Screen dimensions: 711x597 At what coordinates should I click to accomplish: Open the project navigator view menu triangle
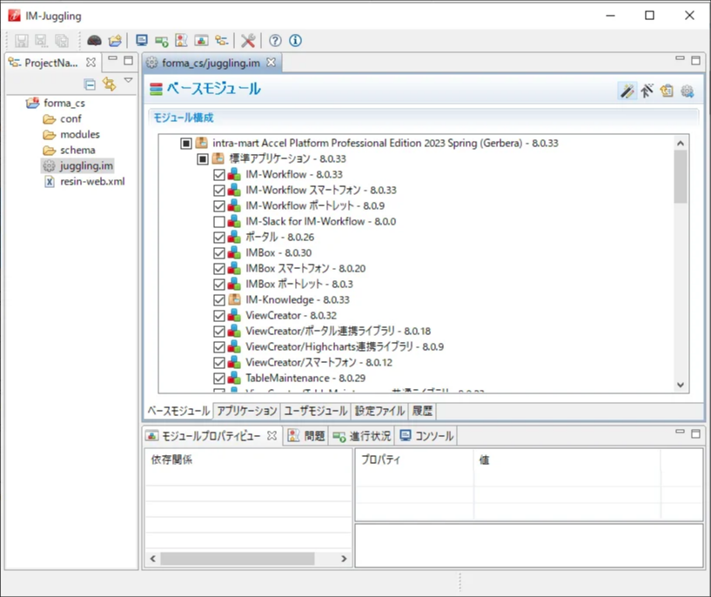click(128, 81)
